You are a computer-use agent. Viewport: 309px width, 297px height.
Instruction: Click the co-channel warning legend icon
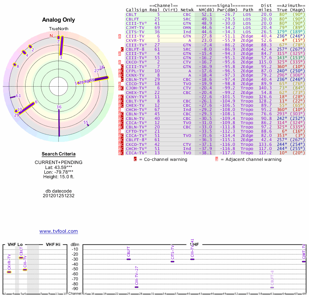tap(135, 159)
